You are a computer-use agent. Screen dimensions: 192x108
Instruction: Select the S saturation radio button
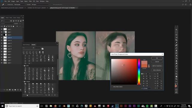(x=142, y=76)
